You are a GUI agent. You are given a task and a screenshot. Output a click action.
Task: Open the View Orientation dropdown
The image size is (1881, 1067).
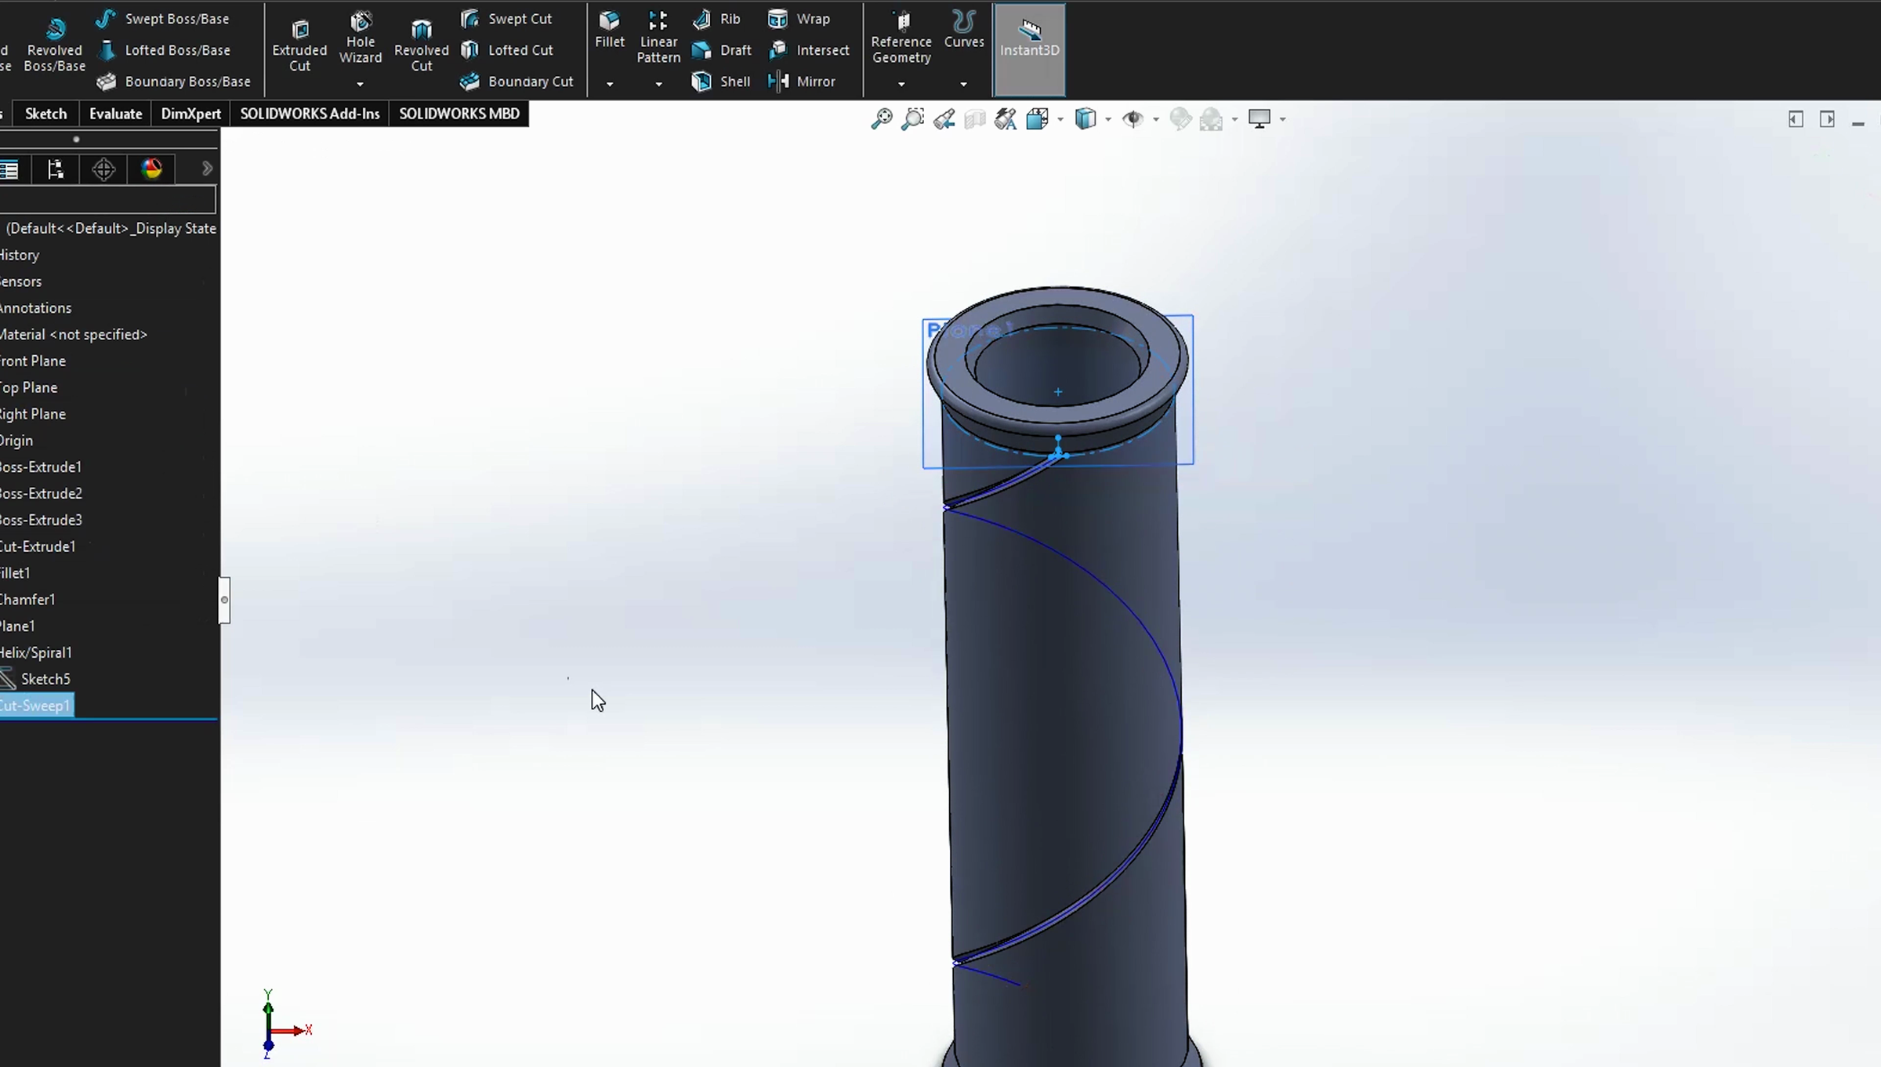coord(1058,118)
